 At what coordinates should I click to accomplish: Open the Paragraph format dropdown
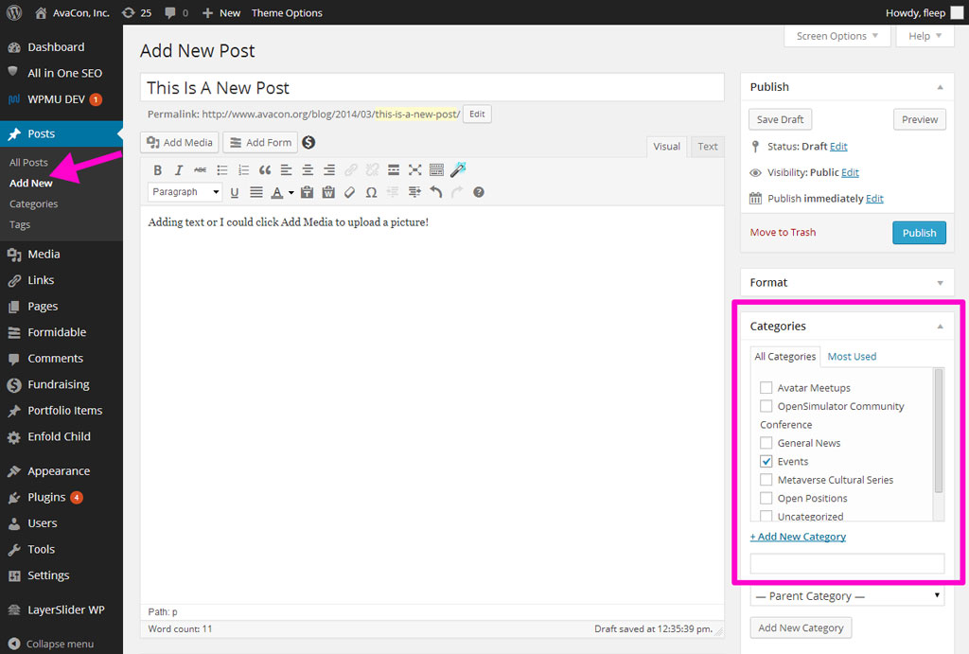tap(185, 192)
